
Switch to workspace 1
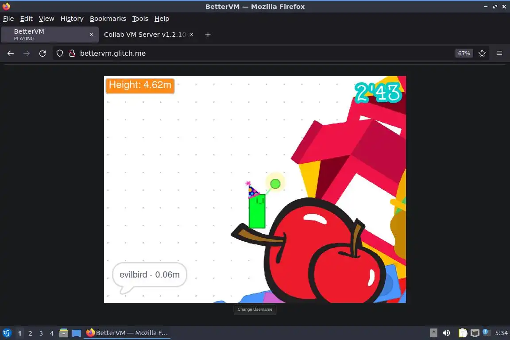20,333
